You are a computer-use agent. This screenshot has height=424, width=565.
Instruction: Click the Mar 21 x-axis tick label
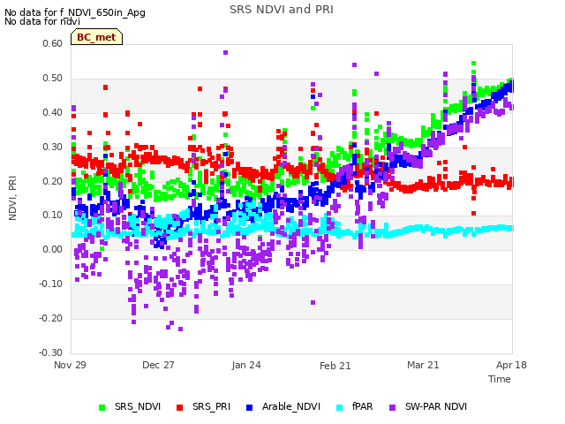[x=423, y=365]
